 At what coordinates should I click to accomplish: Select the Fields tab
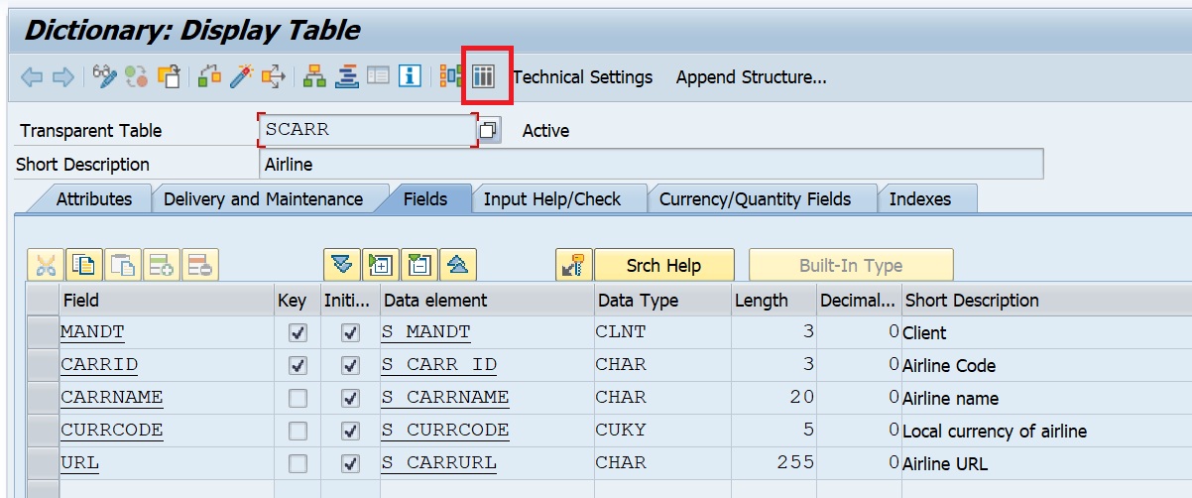pyautogui.click(x=425, y=198)
